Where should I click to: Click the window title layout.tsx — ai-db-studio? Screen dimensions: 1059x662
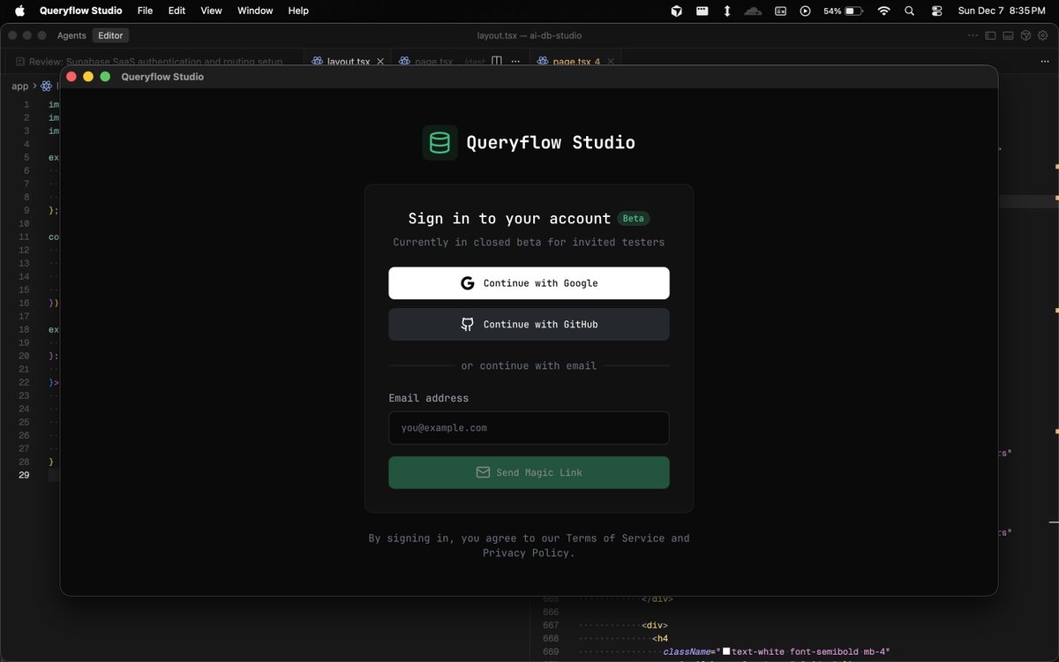pos(529,35)
